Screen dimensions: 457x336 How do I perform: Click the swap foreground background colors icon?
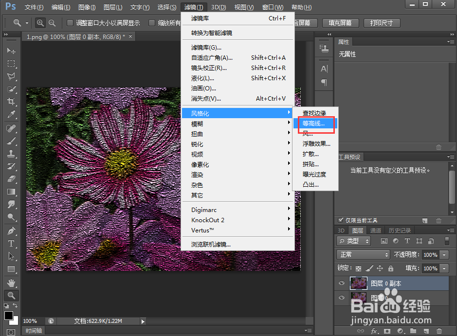pyautogui.click(x=15, y=305)
